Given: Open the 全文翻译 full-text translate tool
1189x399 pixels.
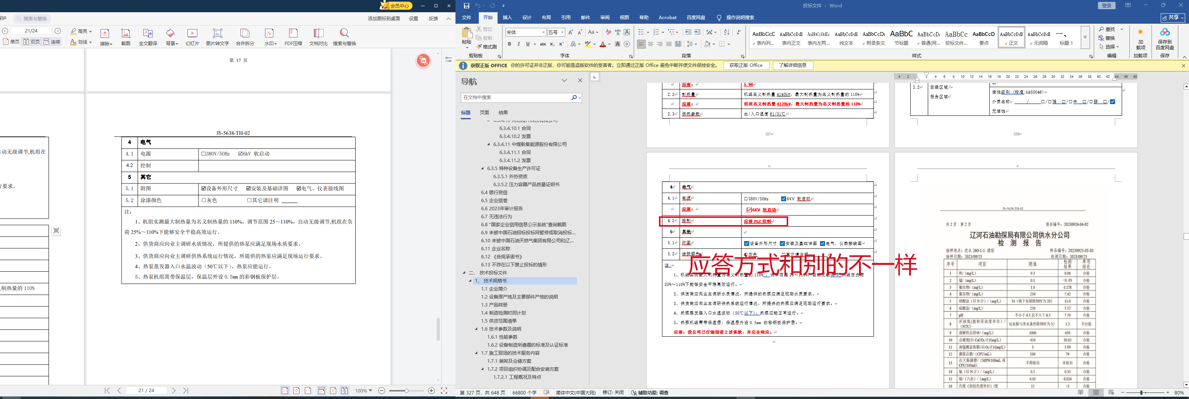Looking at the screenshot, I should click(148, 36).
